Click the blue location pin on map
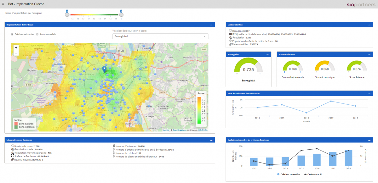This screenshot has width=378, height=183. pyautogui.click(x=105, y=69)
